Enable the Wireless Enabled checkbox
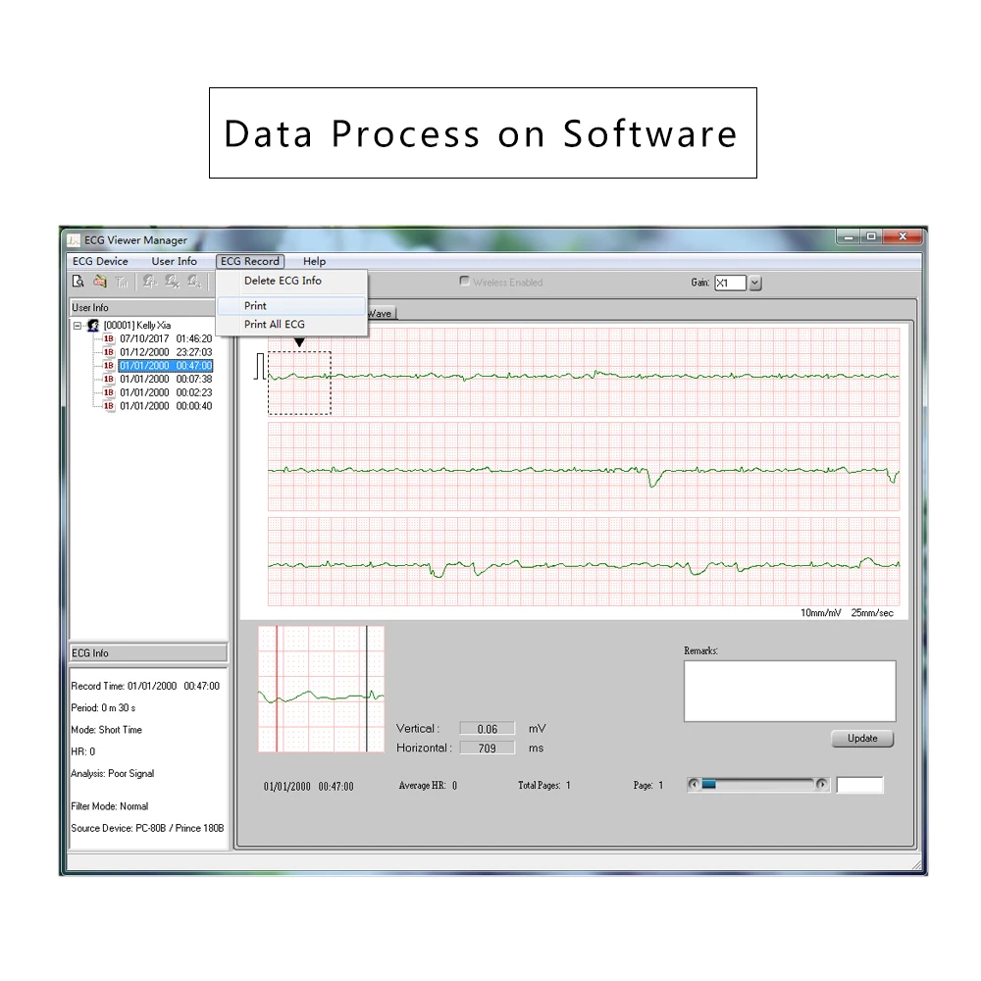Image resolution: width=981 pixels, height=981 pixels. click(x=464, y=281)
